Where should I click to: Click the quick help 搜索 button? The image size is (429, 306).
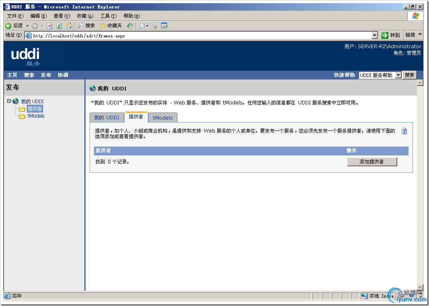[x=409, y=75]
